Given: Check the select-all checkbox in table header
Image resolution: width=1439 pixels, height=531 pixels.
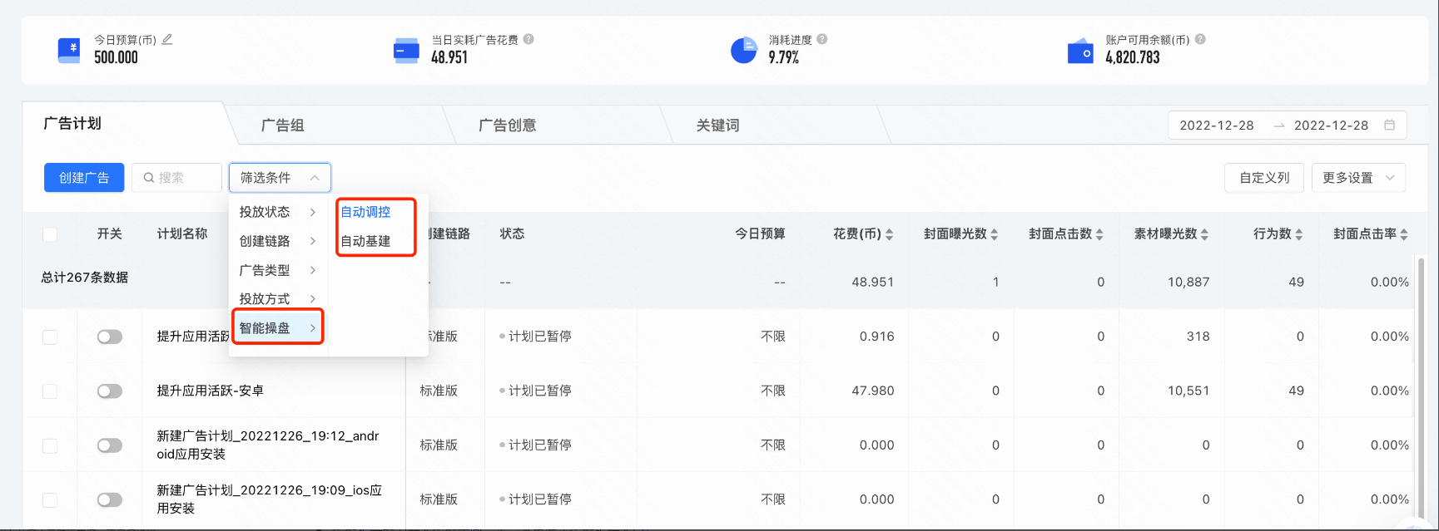Looking at the screenshot, I should coord(50,234).
